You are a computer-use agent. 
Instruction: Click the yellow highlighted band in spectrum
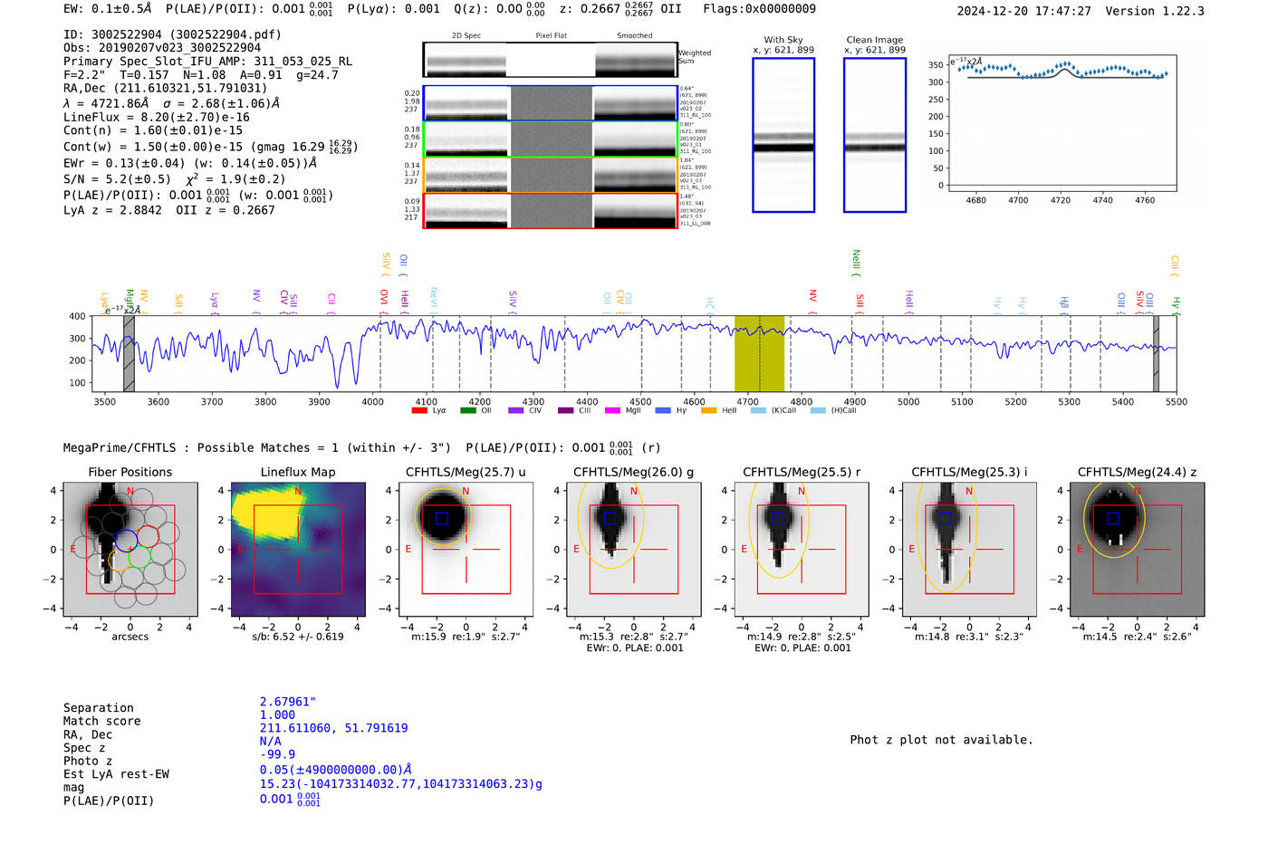coord(759,353)
